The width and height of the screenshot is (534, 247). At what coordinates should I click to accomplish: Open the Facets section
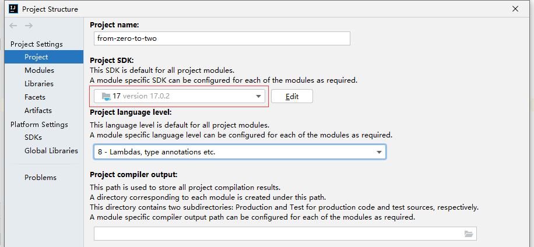(35, 97)
